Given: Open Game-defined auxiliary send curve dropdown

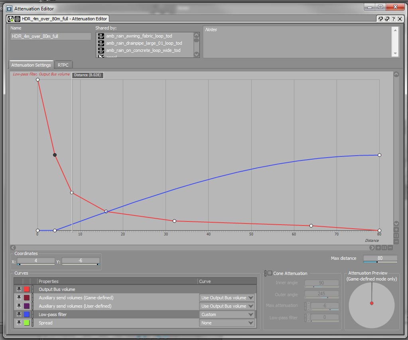Looking at the screenshot, I should [x=227, y=298].
